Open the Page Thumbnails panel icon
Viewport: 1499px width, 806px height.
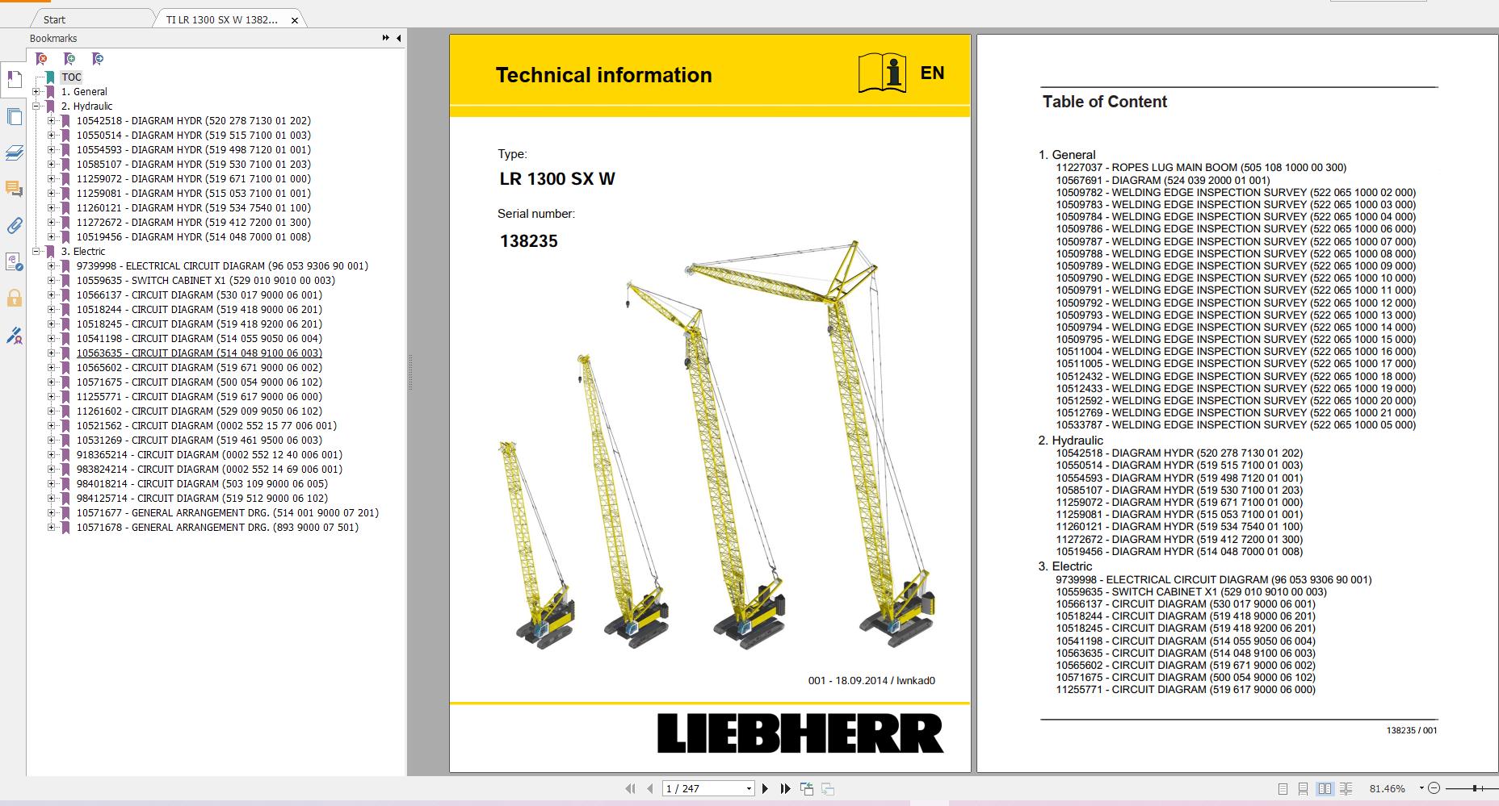point(13,117)
